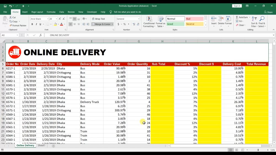This screenshot has width=276, height=155.
Task: Apply the Bad cell style
Action: (x=194, y=19)
